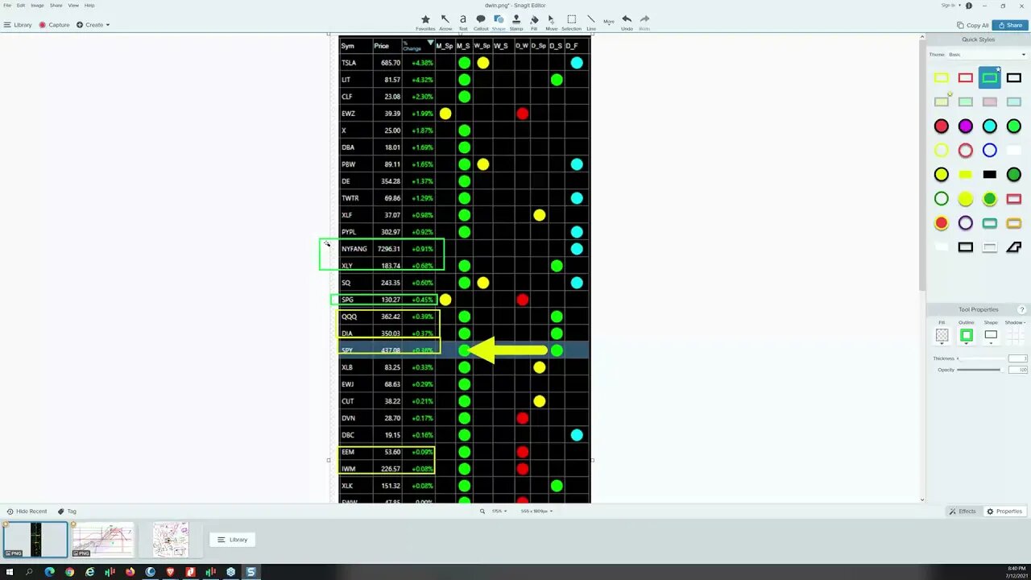This screenshot has width=1031, height=580.
Task: Select the Move tool
Action: (552, 22)
